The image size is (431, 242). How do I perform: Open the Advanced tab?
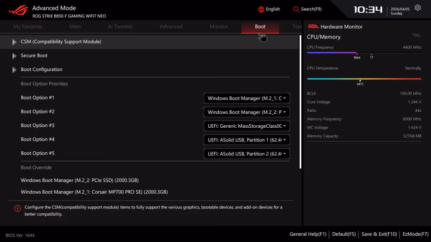[x=171, y=26]
